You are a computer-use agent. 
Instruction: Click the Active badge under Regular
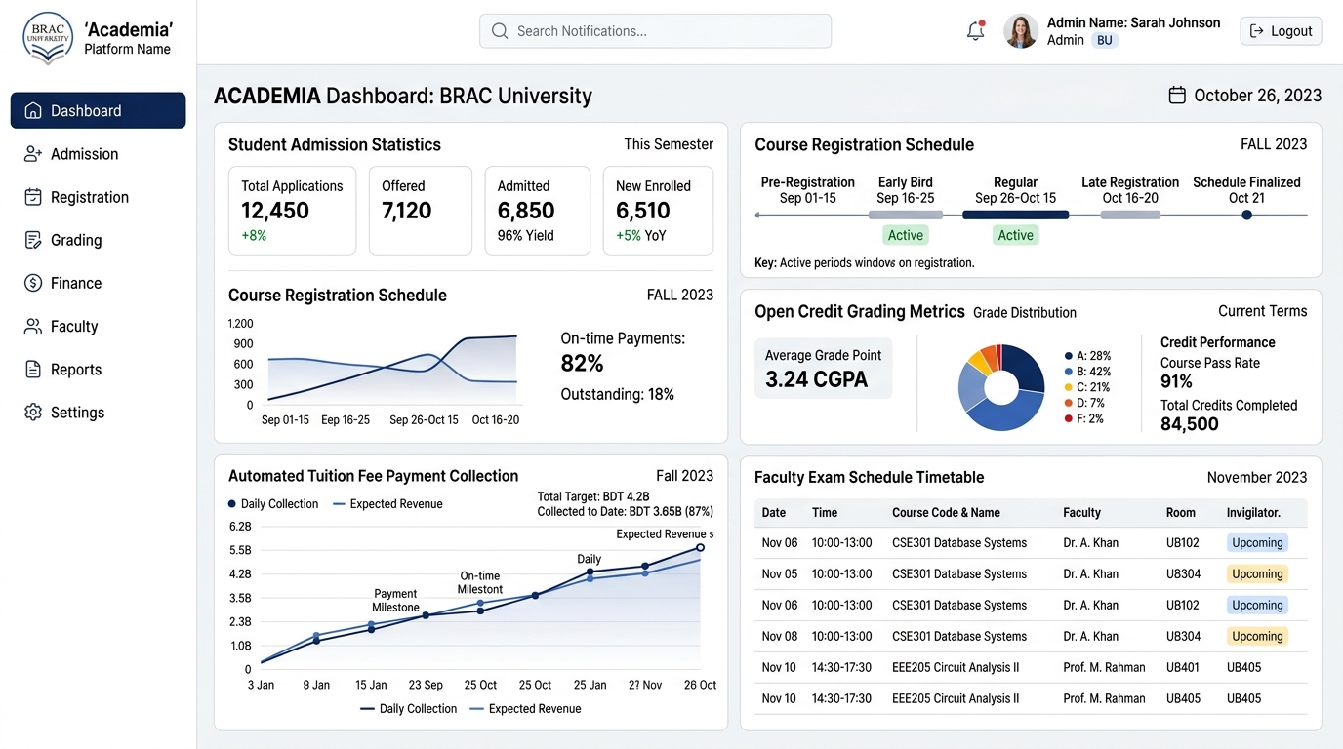coord(1015,235)
